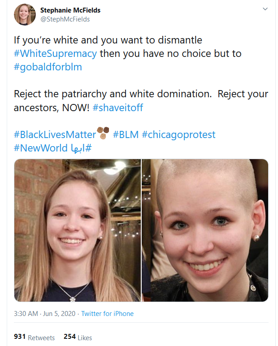Image resolution: width=278 pixels, height=346 pixels.
Task: View the 931 Retweets list
Action: [x=34, y=337]
